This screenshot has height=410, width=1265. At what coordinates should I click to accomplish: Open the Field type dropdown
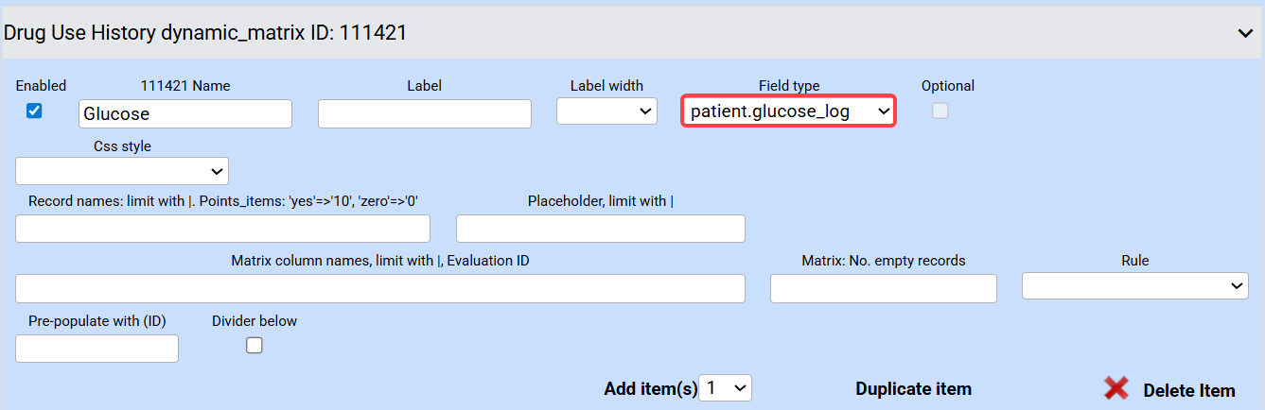pos(788,111)
